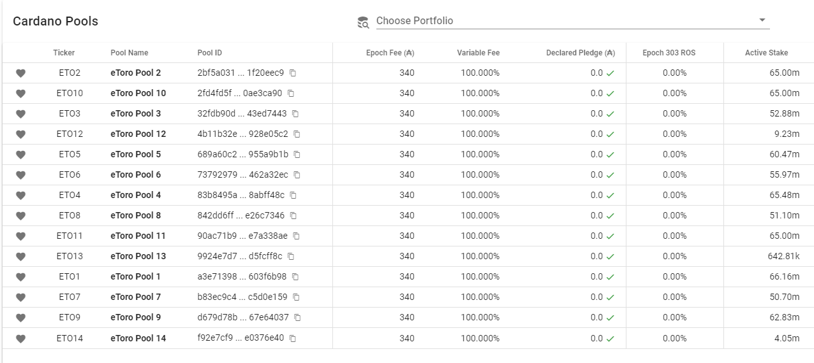Sort by Active Stake column header
The image size is (814, 363).
(x=766, y=53)
